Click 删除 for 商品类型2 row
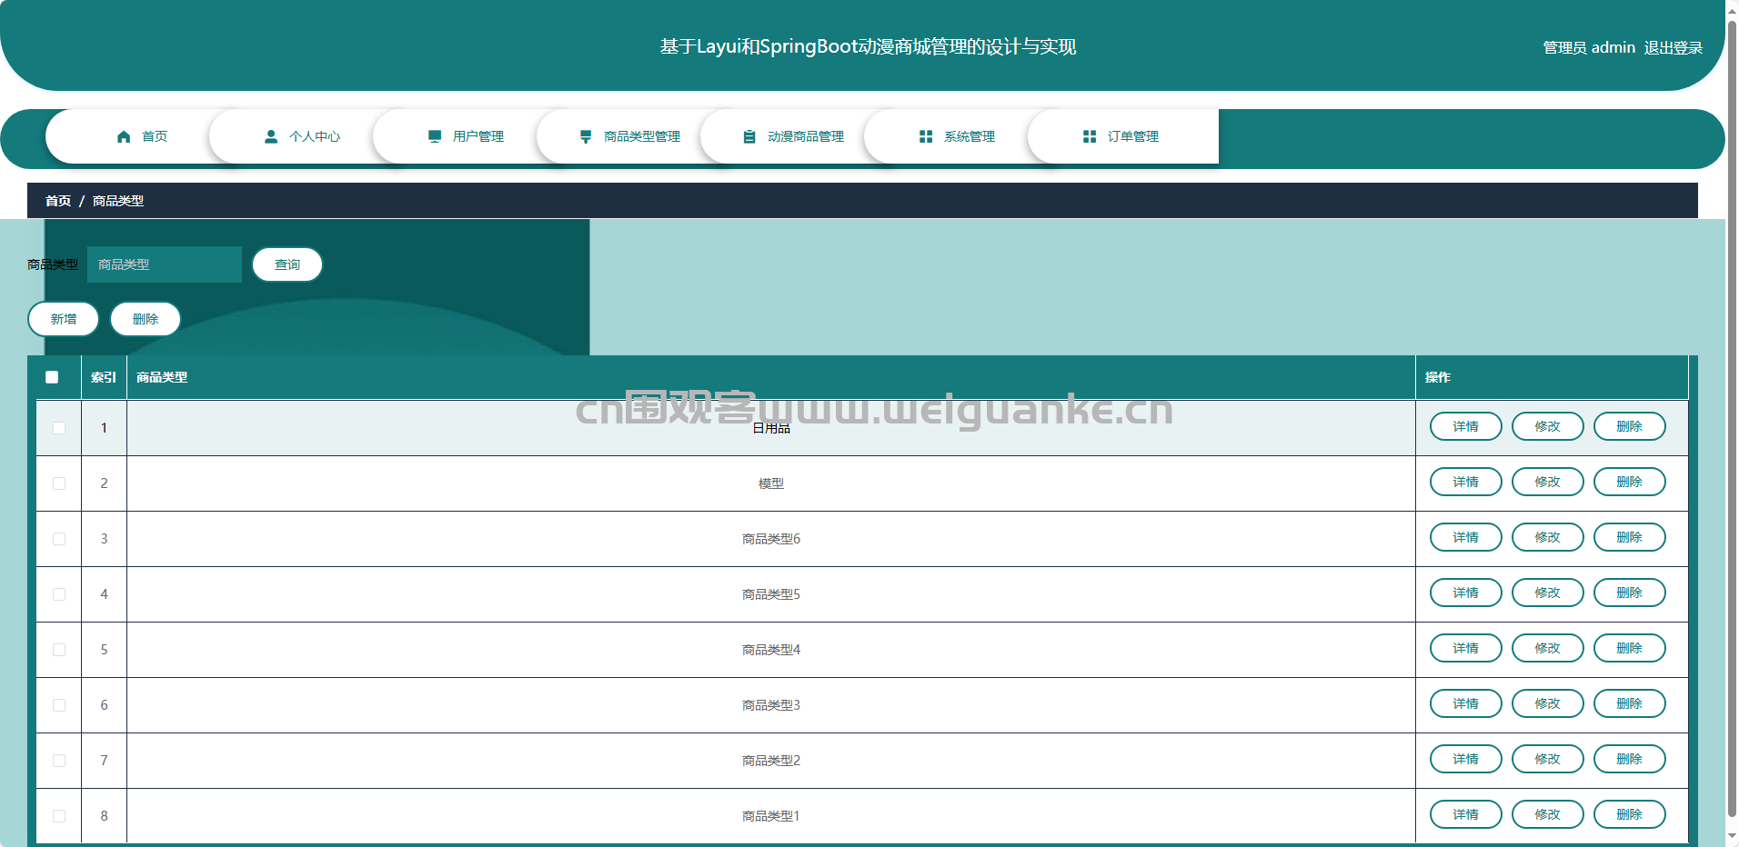The width and height of the screenshot is (1739, 847). pos(1630,759)
